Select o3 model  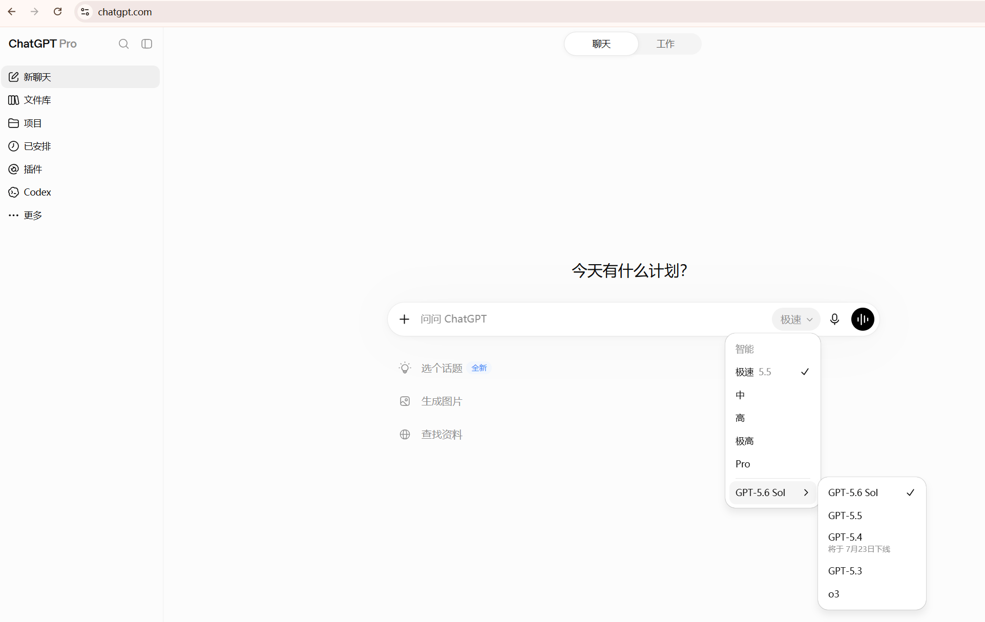pos(872,594)
